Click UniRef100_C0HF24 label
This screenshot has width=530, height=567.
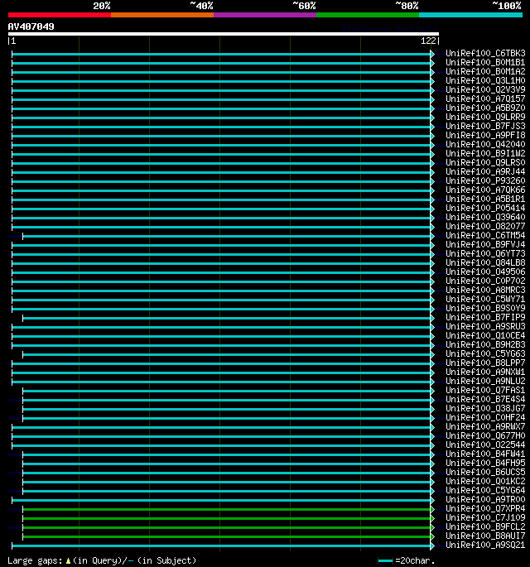point(485,418)
